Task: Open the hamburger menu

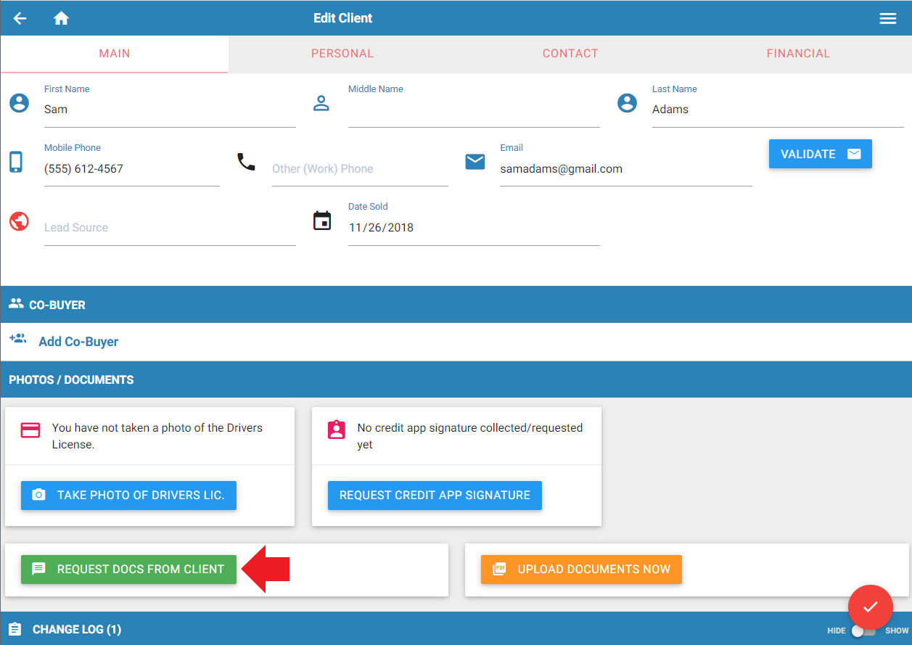Action: click(x=888, y=18)
